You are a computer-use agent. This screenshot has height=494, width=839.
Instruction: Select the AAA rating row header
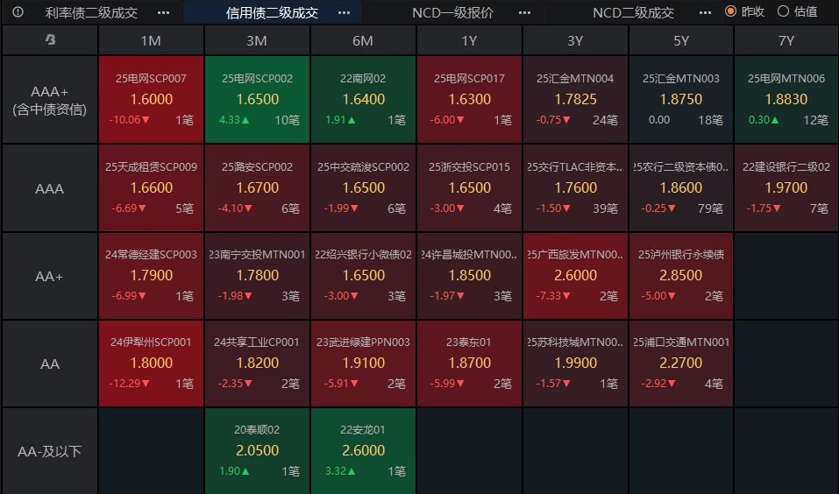point(50,188)
